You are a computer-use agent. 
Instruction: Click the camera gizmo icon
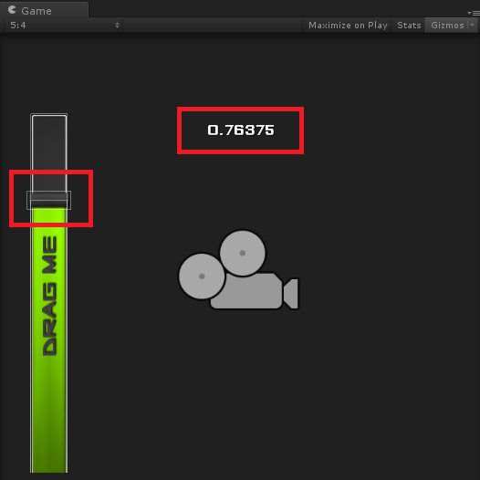coord(239,270)
